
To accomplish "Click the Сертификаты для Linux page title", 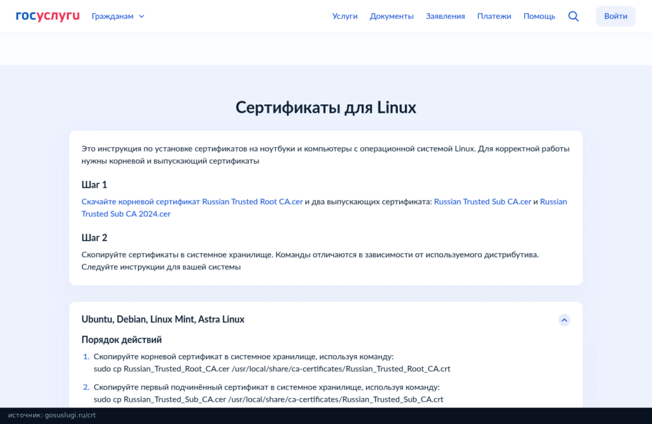I will [x=326, y=107].
